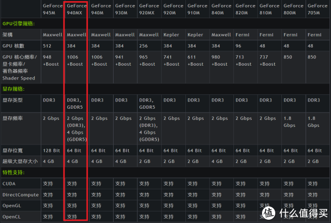Screen dimensions: 331x223
Task: Click the 'OpenGL' row label
Action: pos(12,206)
